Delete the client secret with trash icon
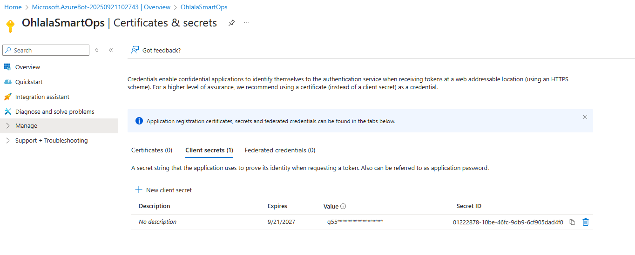The width and height of the screenshot is (635, 255). pyautogui.click(x=586, y=222)
